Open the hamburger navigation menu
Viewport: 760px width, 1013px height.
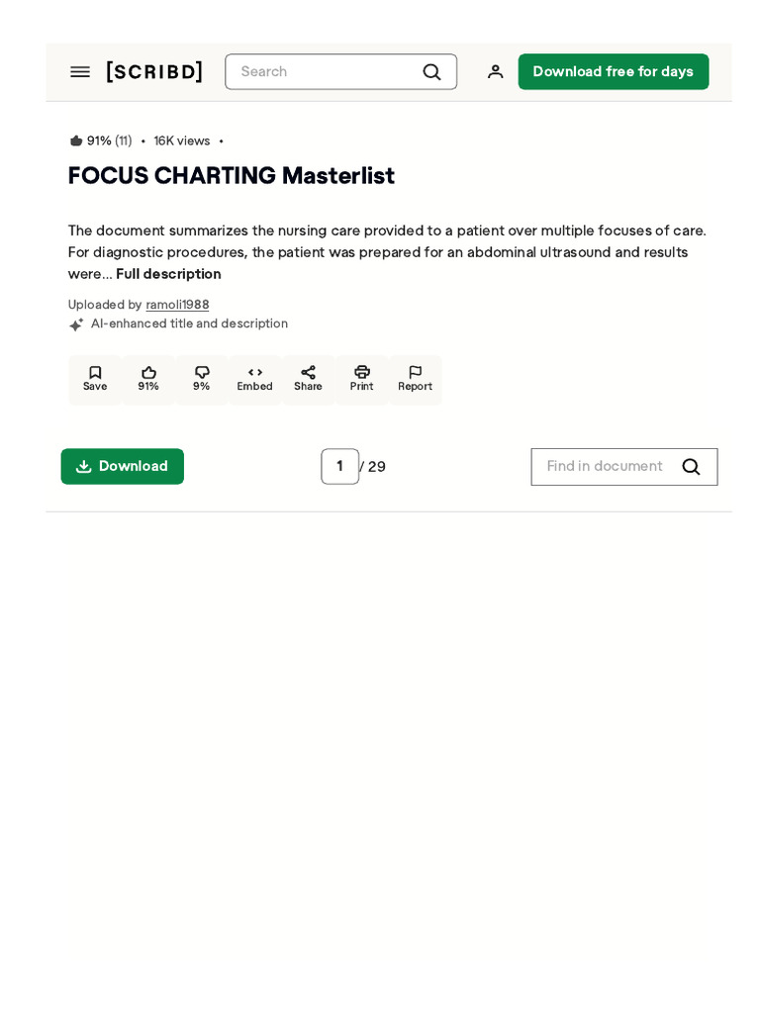80,72
